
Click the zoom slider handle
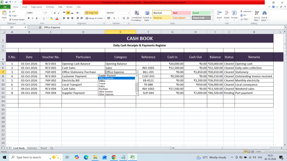pos(274,151)
